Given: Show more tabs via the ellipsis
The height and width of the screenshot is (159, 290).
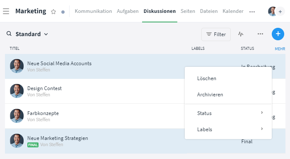Looking at the screenshot, I should (252, 12).
